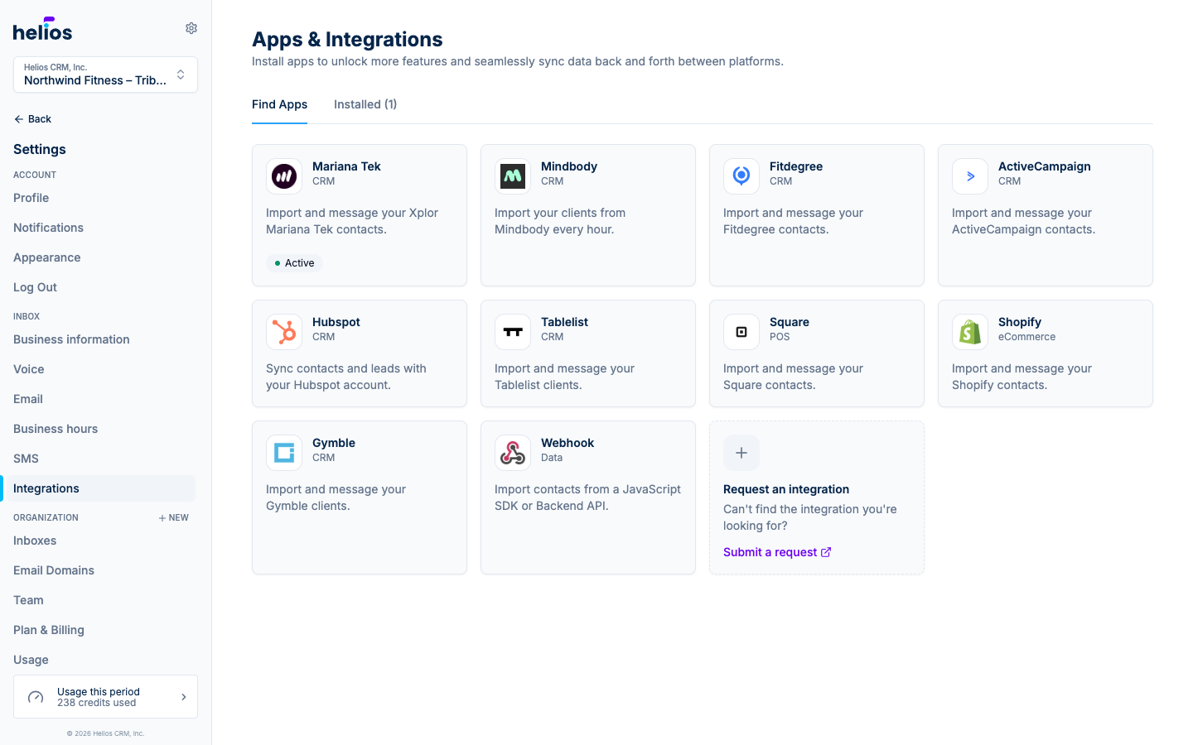The width and height of the screenshot is (1193, 745).
Task: Click the Active status badge on Mariana Tek
Action: click(294, 263)
